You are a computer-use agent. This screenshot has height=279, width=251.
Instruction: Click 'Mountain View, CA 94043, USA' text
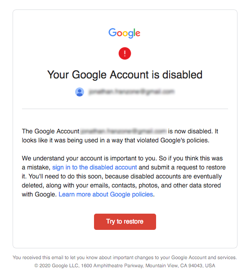[x=180, y=265]
